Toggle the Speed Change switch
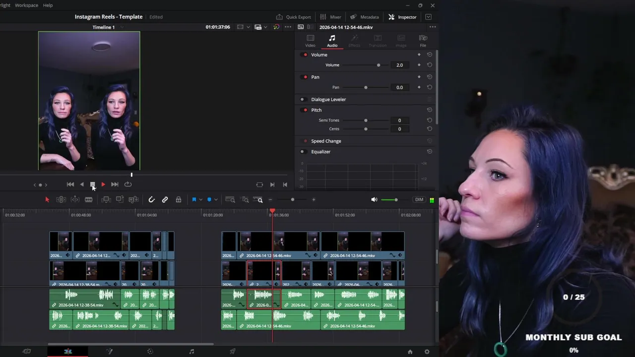Viewport: 635px width, 357px height. pos(304,141)
